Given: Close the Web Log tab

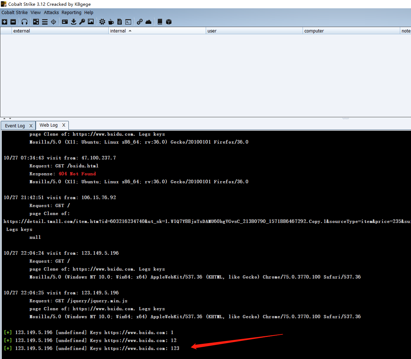Looking at the screenshot, I should point(64,125).
